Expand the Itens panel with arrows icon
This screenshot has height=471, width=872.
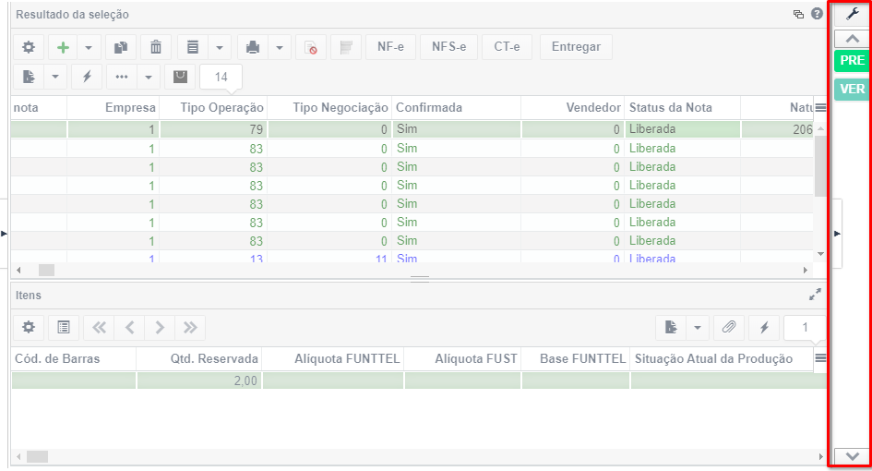pyautogui.click(x=816, y=295)
